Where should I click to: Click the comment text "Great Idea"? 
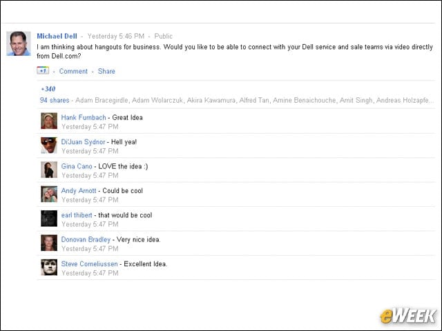(127, 117)
